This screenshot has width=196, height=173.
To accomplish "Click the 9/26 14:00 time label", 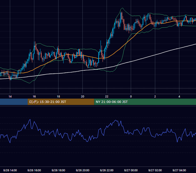I will (x=10, y=170).
